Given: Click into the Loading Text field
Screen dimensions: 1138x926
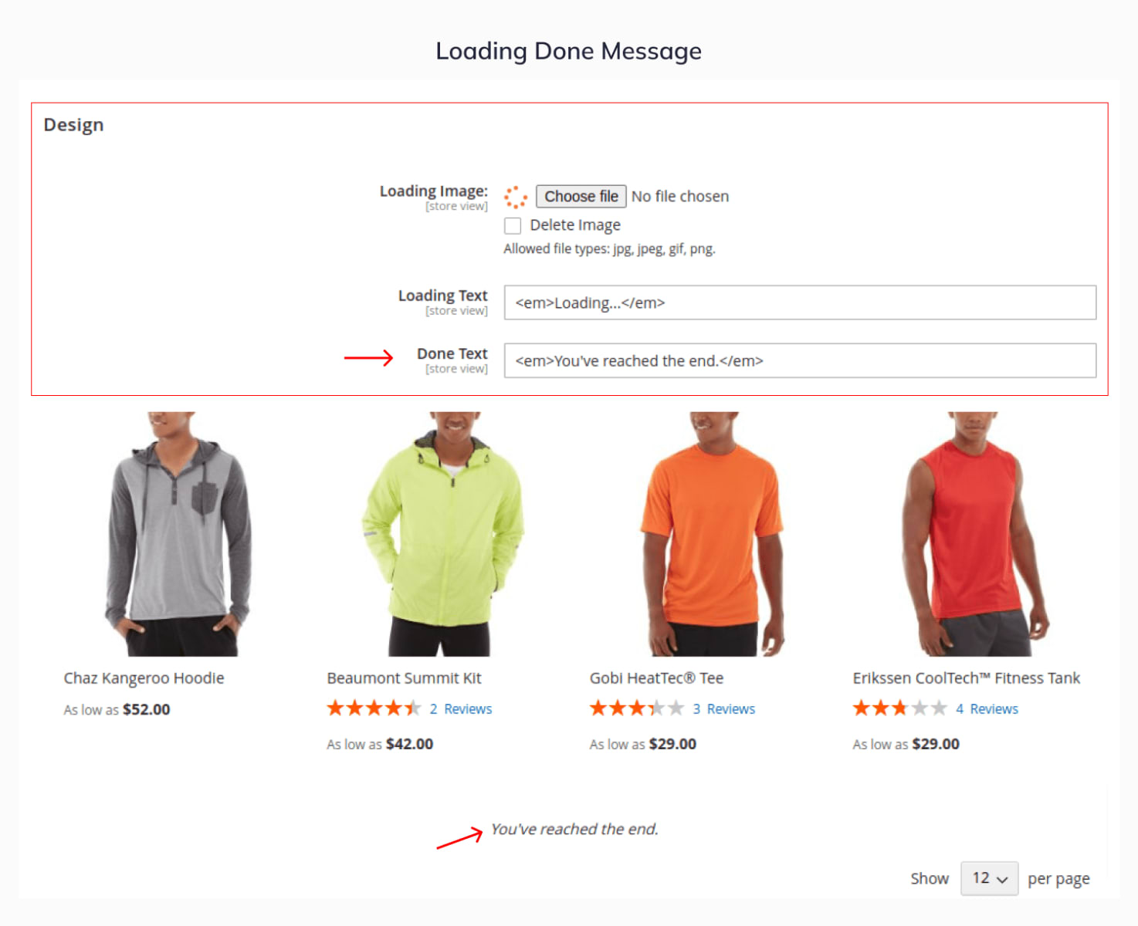Looking at the screenshot, I should (800, 302).
